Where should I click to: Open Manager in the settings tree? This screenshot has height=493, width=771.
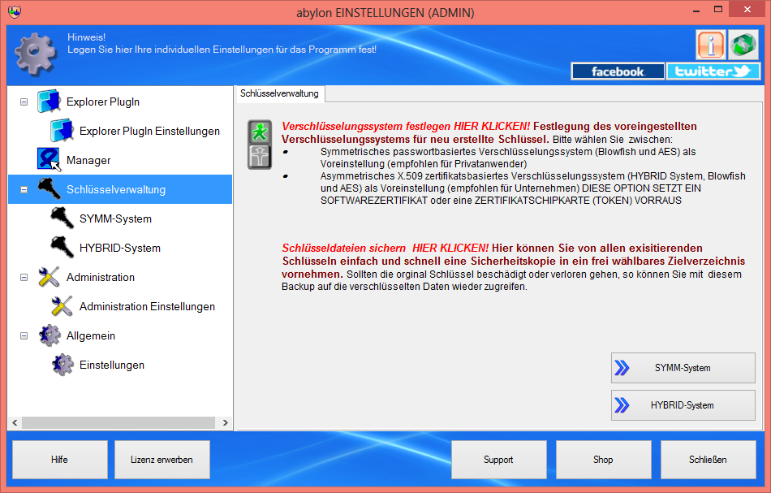tap(88, 160)
